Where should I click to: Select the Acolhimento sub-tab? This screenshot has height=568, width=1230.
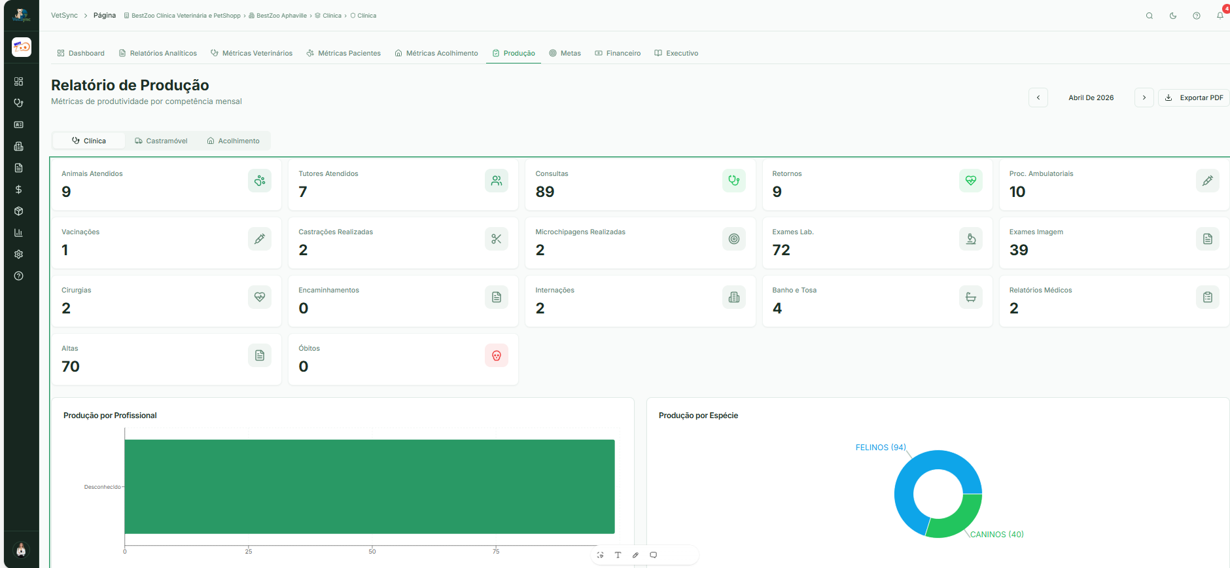[234, 141]
